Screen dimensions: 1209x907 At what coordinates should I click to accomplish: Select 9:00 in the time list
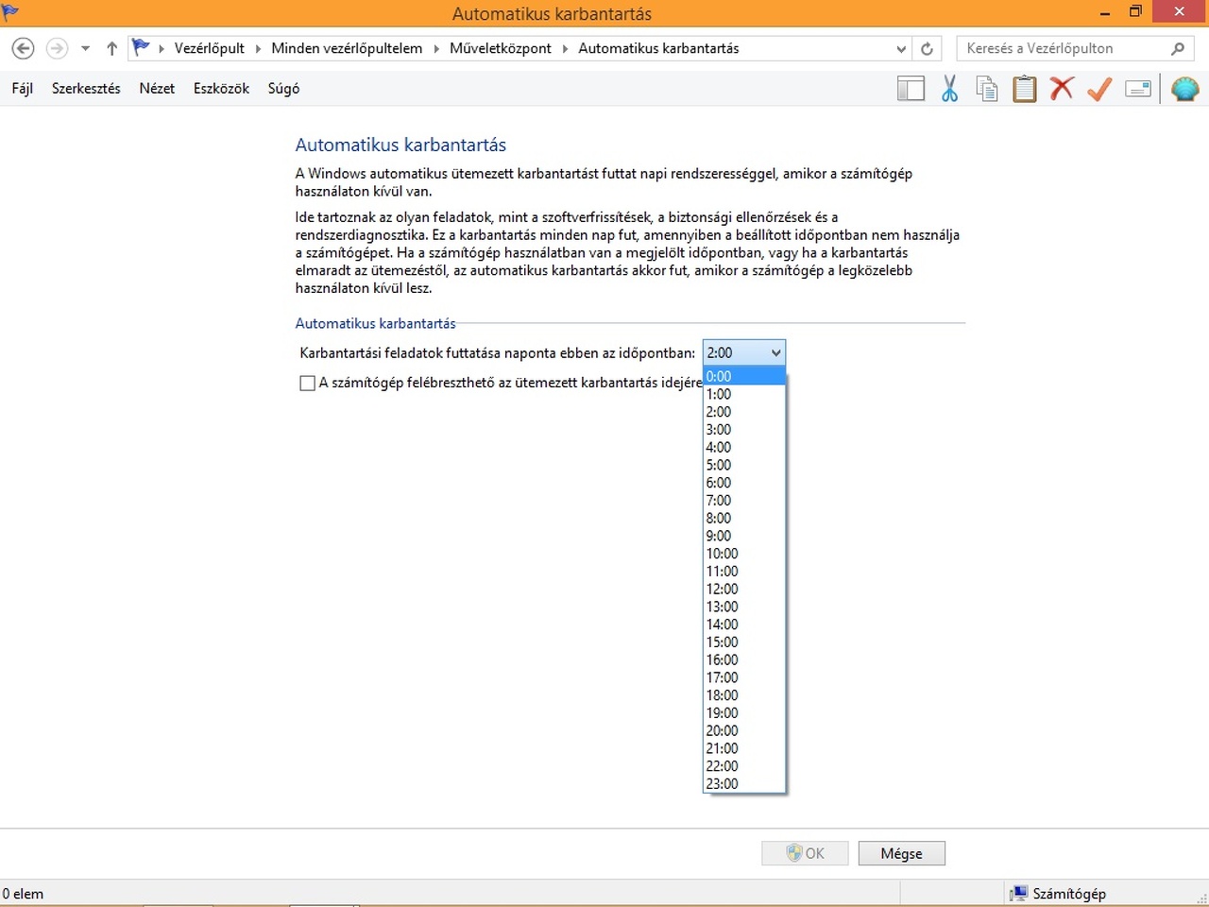pos(744,536)
